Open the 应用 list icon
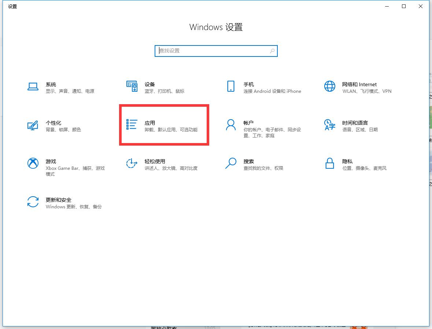 click(132, 124)
